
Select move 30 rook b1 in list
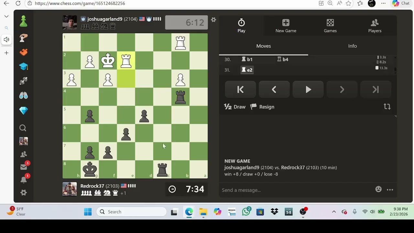(x=247, y=59)
